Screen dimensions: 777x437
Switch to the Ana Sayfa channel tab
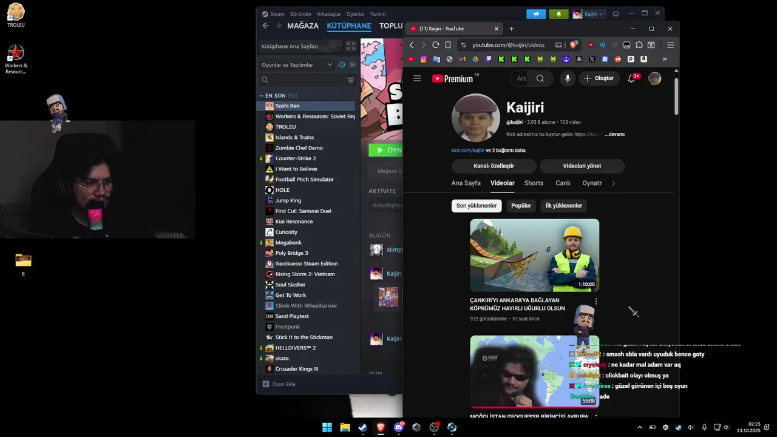(466, 183)
